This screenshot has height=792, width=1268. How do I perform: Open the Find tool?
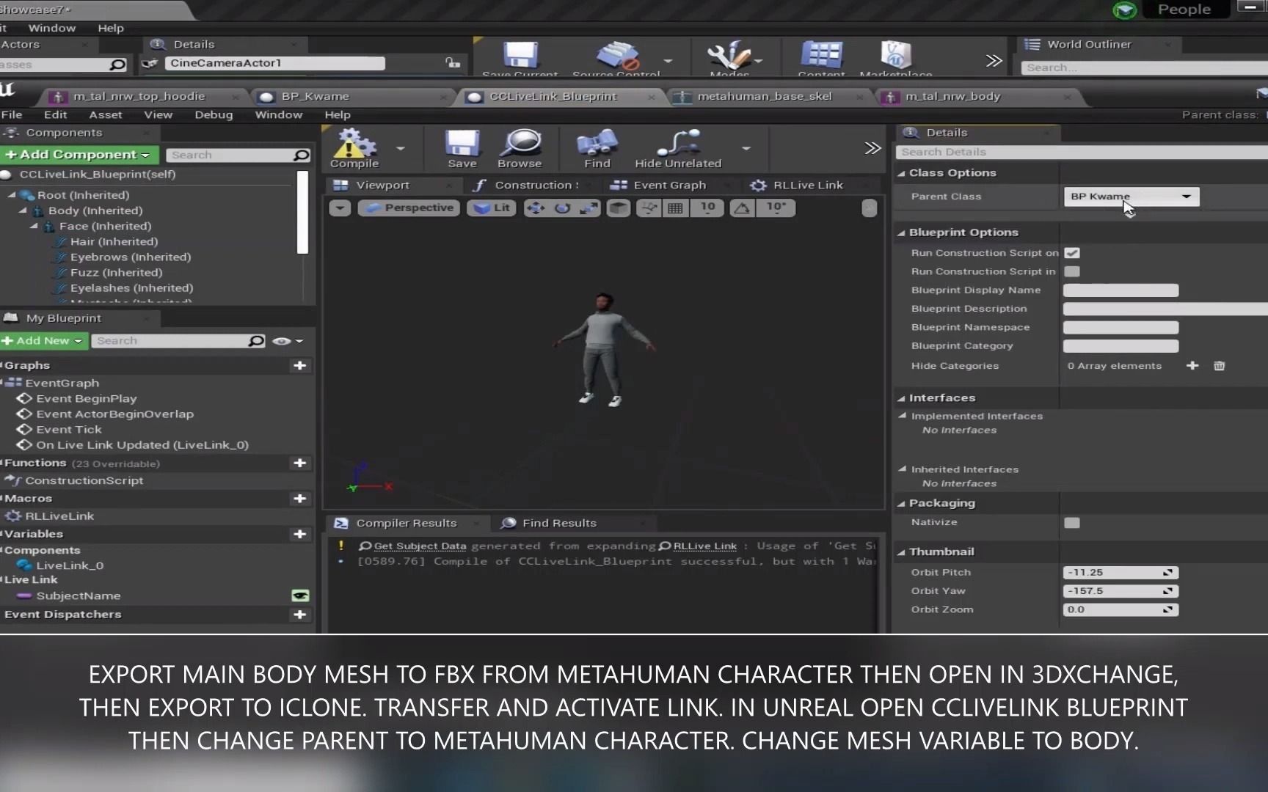click(597, 147)
